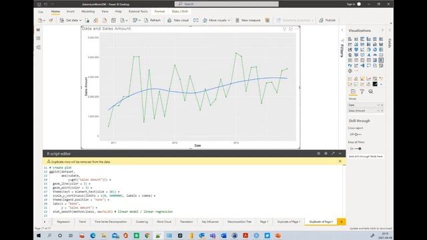Click the Enter data table icon
427x240 pixels.
pyautogui.click(x=113, y=21)
